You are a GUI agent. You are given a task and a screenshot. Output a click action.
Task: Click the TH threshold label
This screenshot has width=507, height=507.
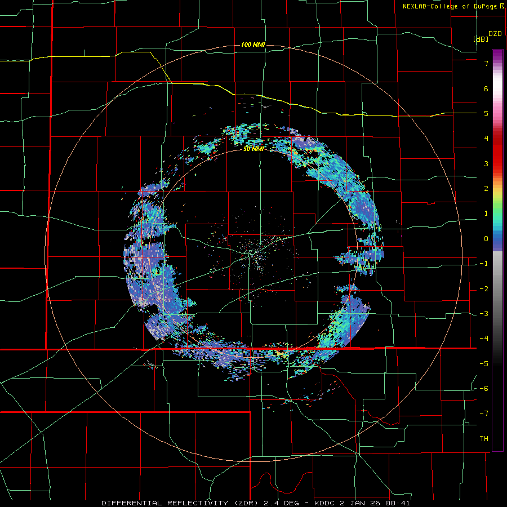tap(484, 439)
